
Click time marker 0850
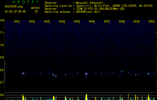point(152,21)
